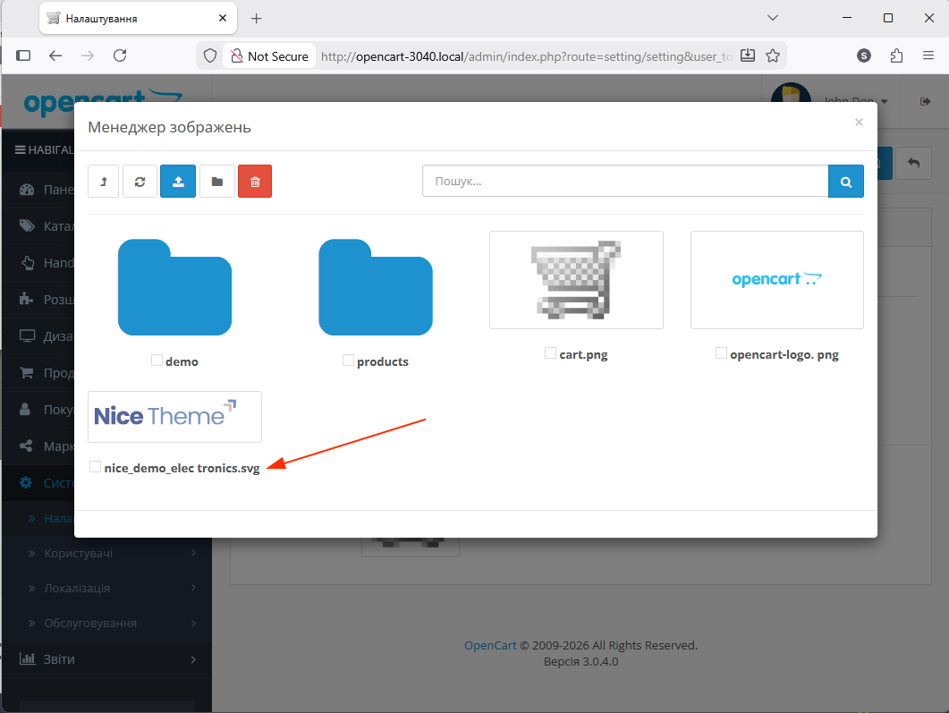The height and width of the screenshot is (713, 949).
Task: Close the image manager dialog
Action: (859, 123)
